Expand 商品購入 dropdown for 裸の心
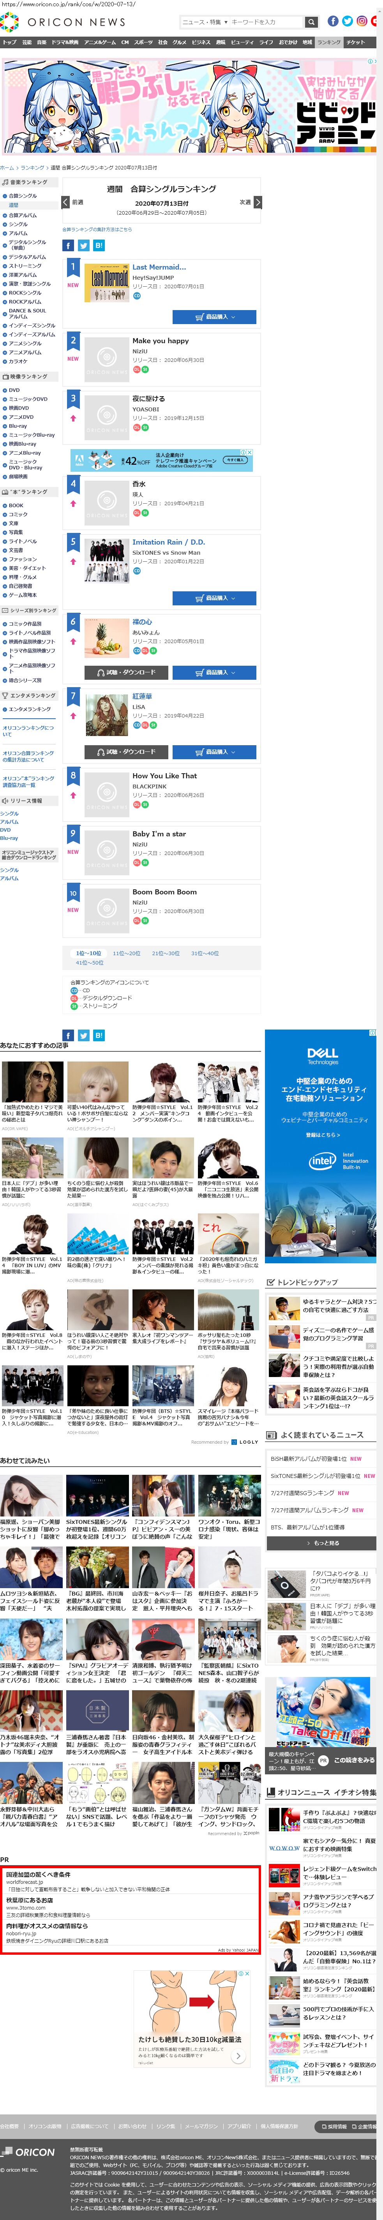The height and width of the screenshot is (2220, 383). point(214,672)
